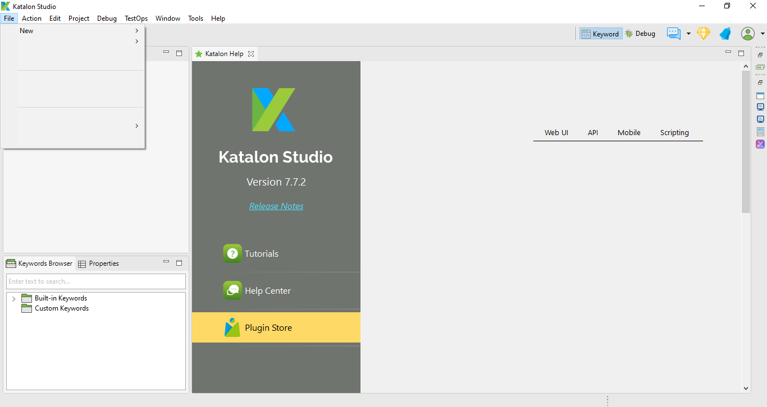Open the Tutorials section
The image size is (767, 407).
click(x=276, y=253)
